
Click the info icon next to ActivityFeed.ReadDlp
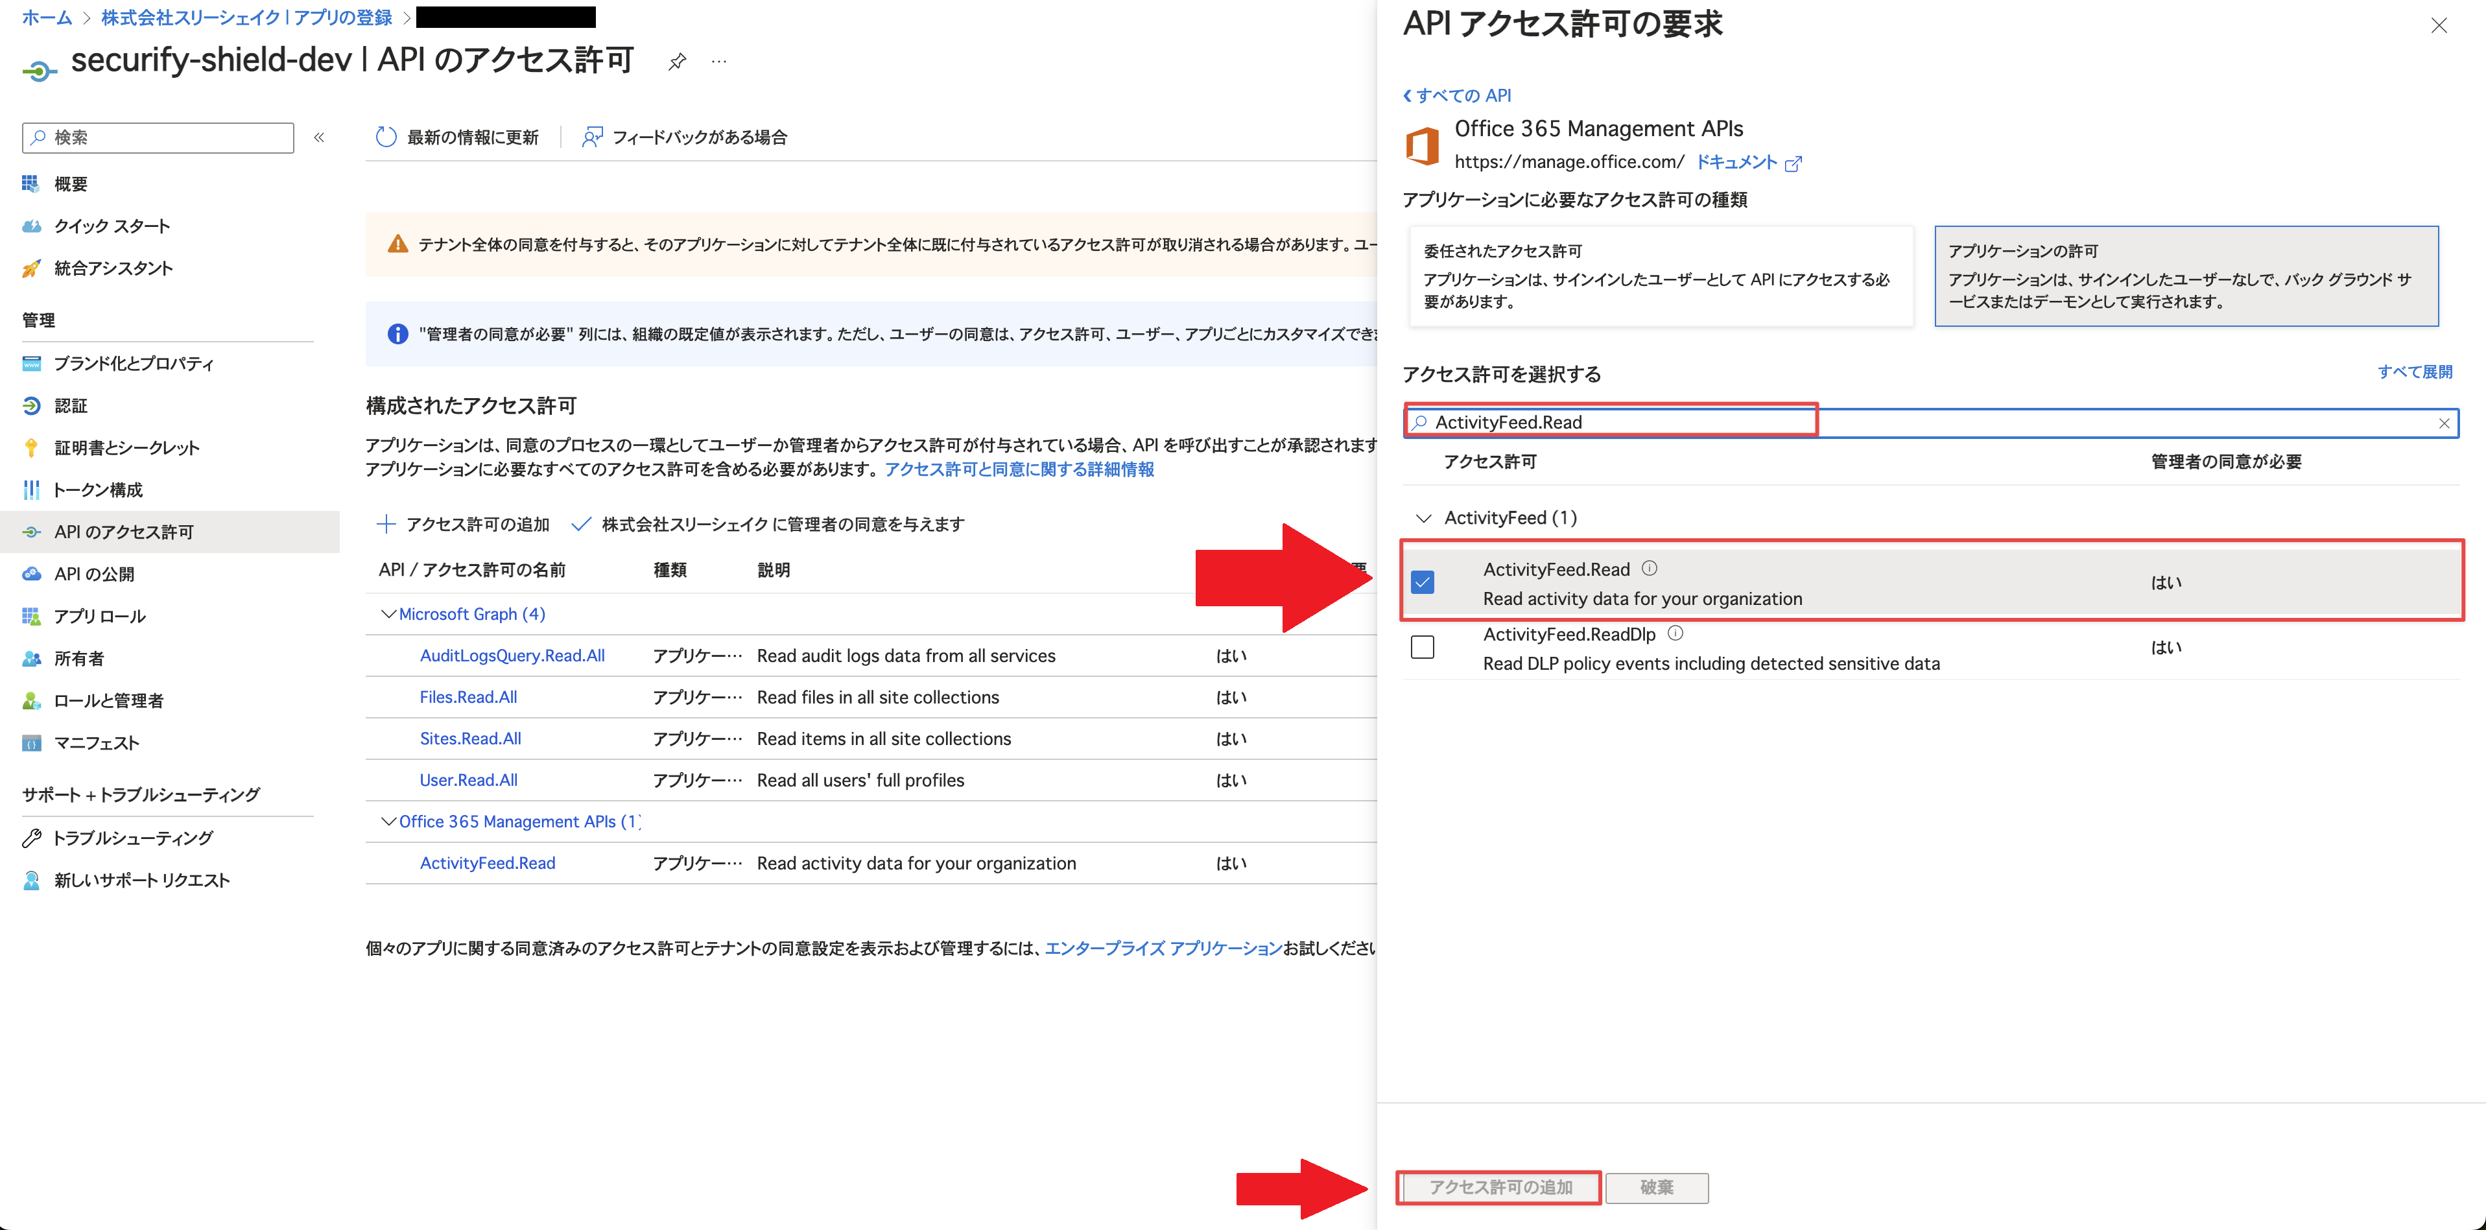tap(1675, 633)
